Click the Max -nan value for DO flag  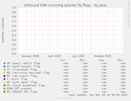(x=123, y=92)
